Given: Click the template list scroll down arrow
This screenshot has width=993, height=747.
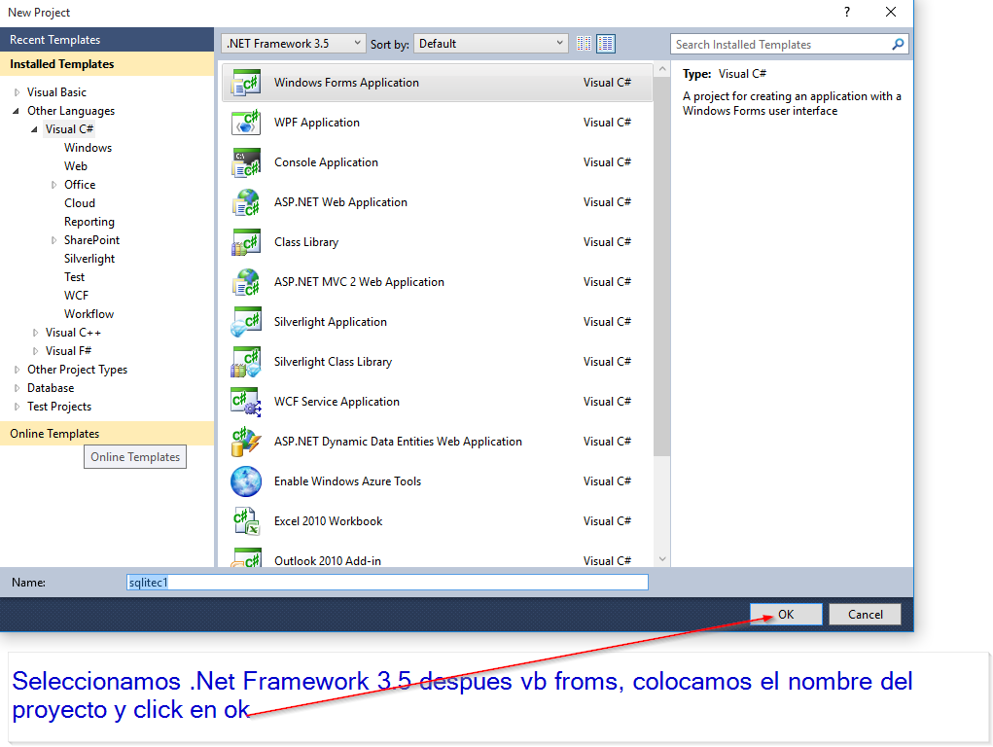Looking at the screenshot, I should (661, 559).
